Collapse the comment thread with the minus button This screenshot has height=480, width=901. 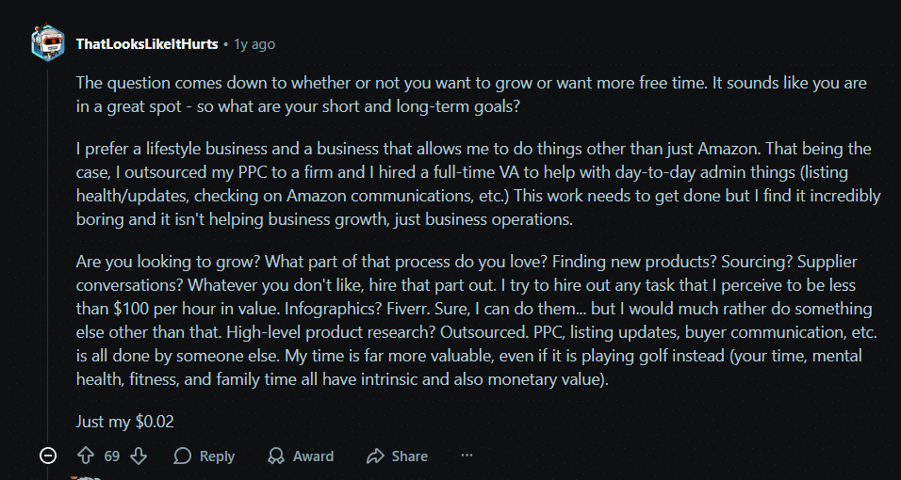click(x=48, y=456)
